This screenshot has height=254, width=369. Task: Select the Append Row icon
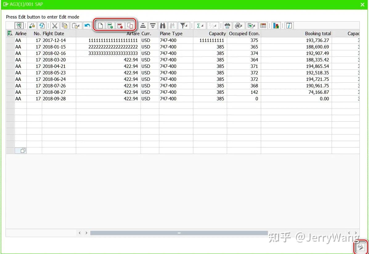tap(100, 25)
